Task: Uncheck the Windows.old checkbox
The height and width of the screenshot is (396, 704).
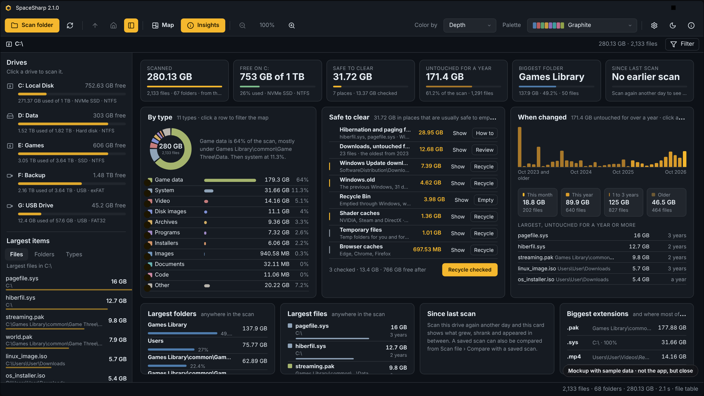Action: [329, 183]
